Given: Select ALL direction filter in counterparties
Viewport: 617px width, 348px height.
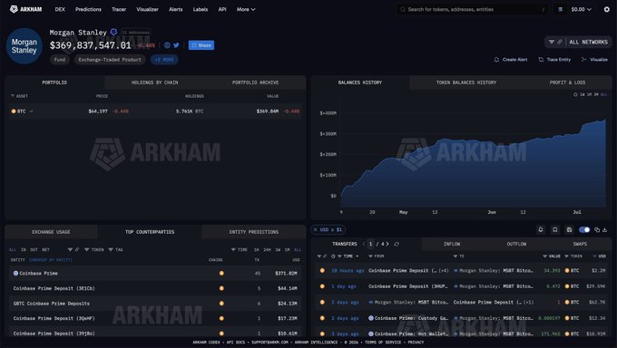Looking at the screenshot, I should point(13,250).
